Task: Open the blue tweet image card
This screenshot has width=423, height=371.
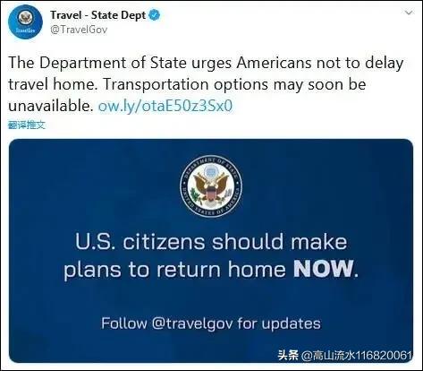Action: 211,251
